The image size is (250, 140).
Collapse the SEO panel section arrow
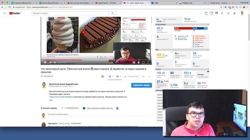208,50
